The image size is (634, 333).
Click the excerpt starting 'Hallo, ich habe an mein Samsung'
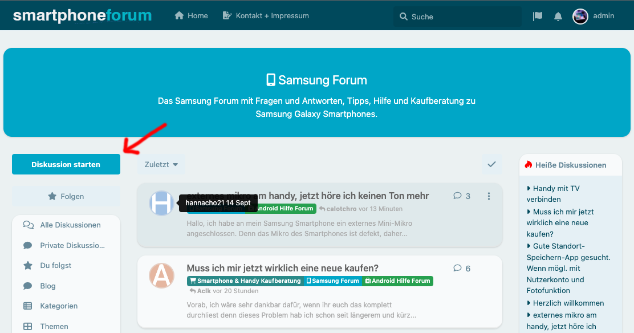click(299, 228)
